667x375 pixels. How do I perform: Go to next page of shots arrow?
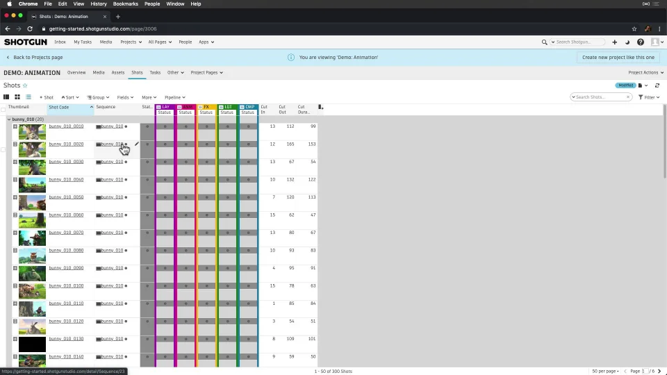point(659,371)
